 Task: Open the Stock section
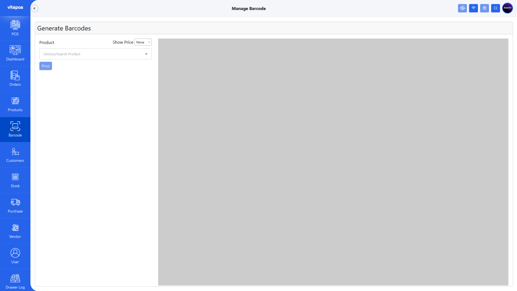[15, 180]
